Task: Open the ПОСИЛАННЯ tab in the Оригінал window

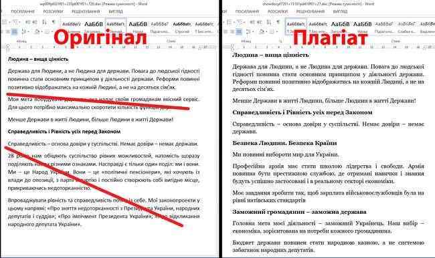Action: [x=23, y=11]
